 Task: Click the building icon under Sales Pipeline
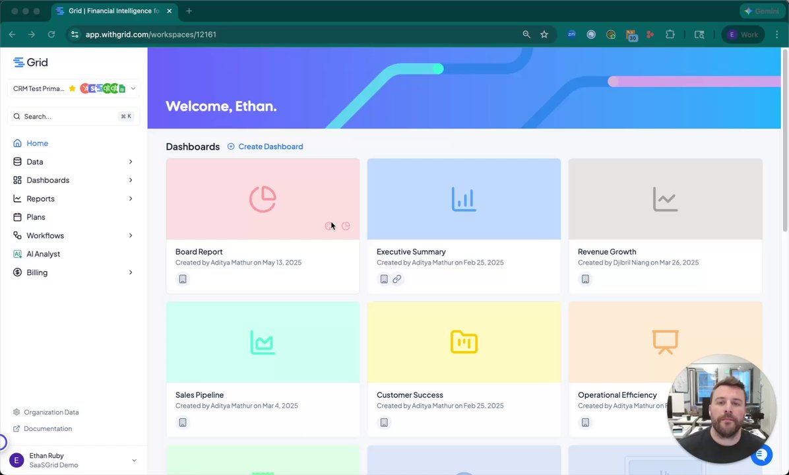(x=183, y=423)
